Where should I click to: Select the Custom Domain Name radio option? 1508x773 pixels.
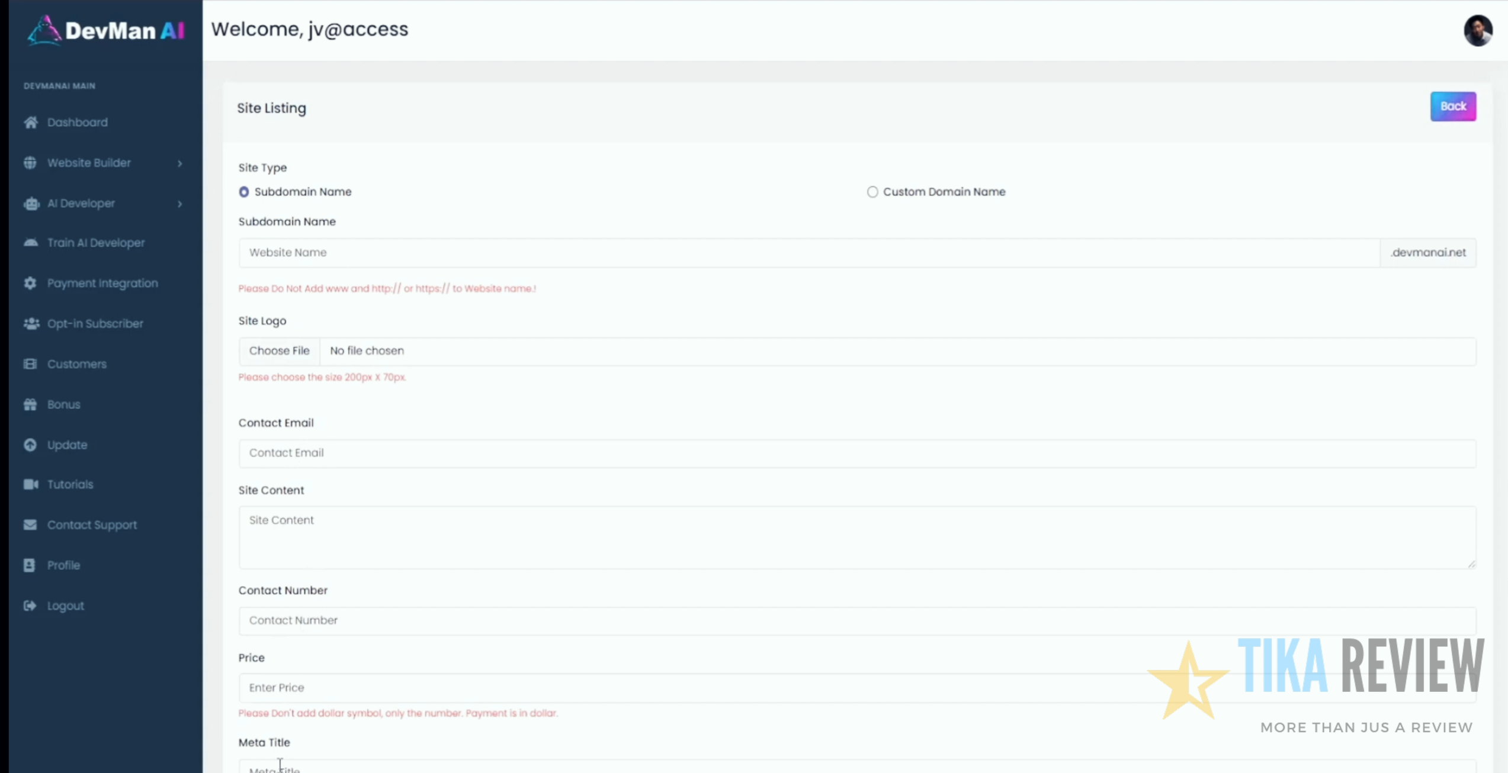pos(872,192)
